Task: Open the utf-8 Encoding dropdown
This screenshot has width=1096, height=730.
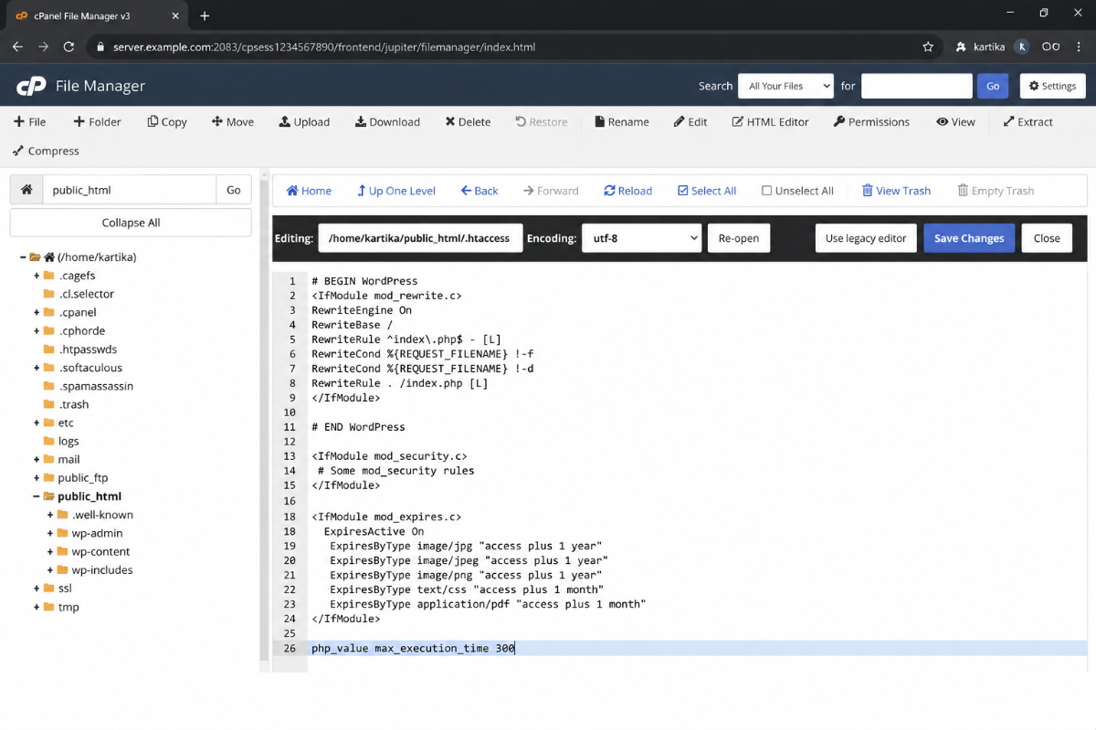Action: pos(641,238)
